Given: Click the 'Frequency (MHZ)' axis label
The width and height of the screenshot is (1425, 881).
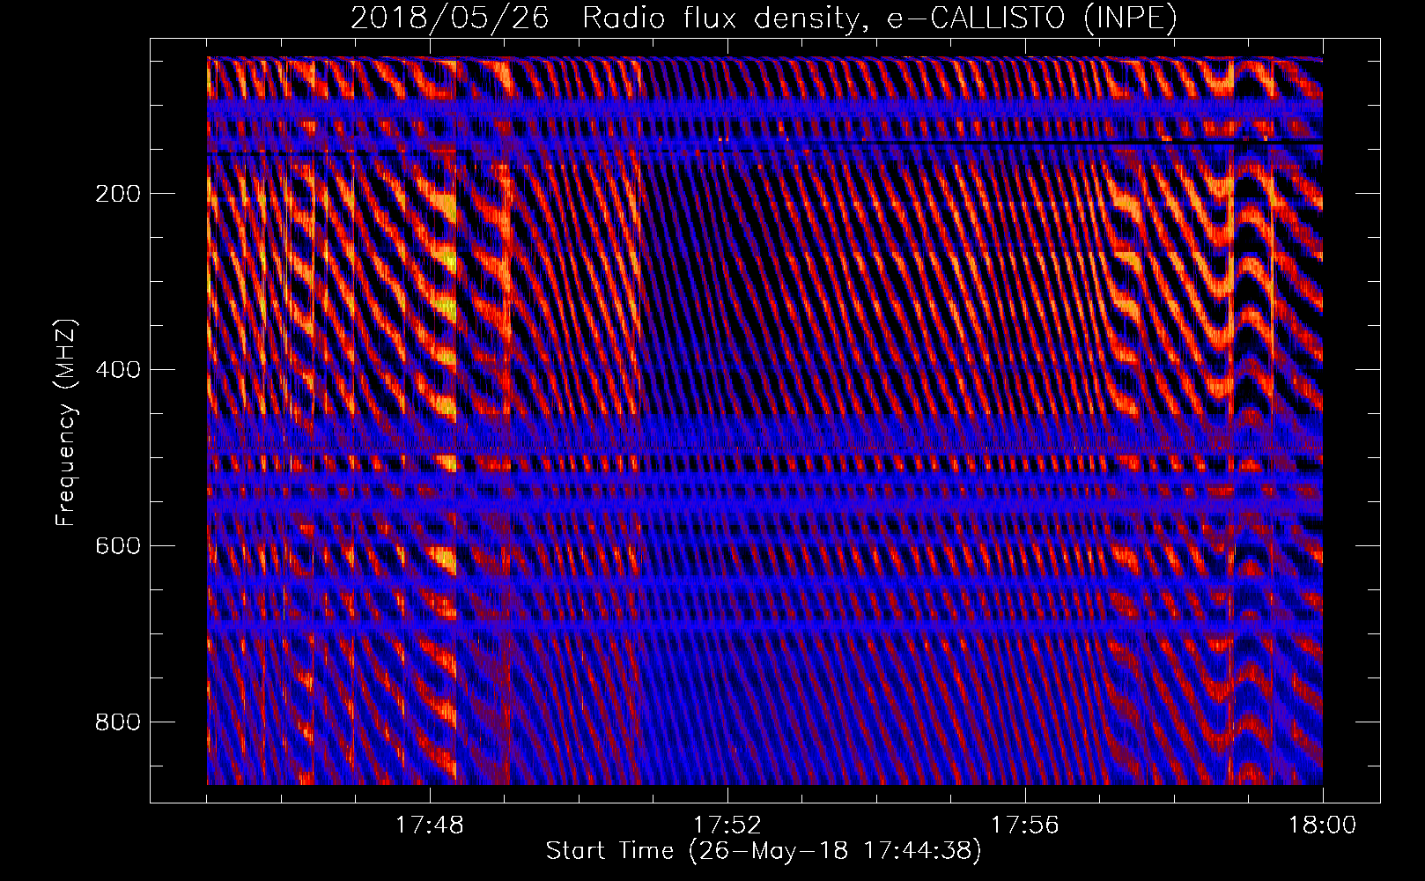Looking at the screenshot, I should (x=66, y=422).
